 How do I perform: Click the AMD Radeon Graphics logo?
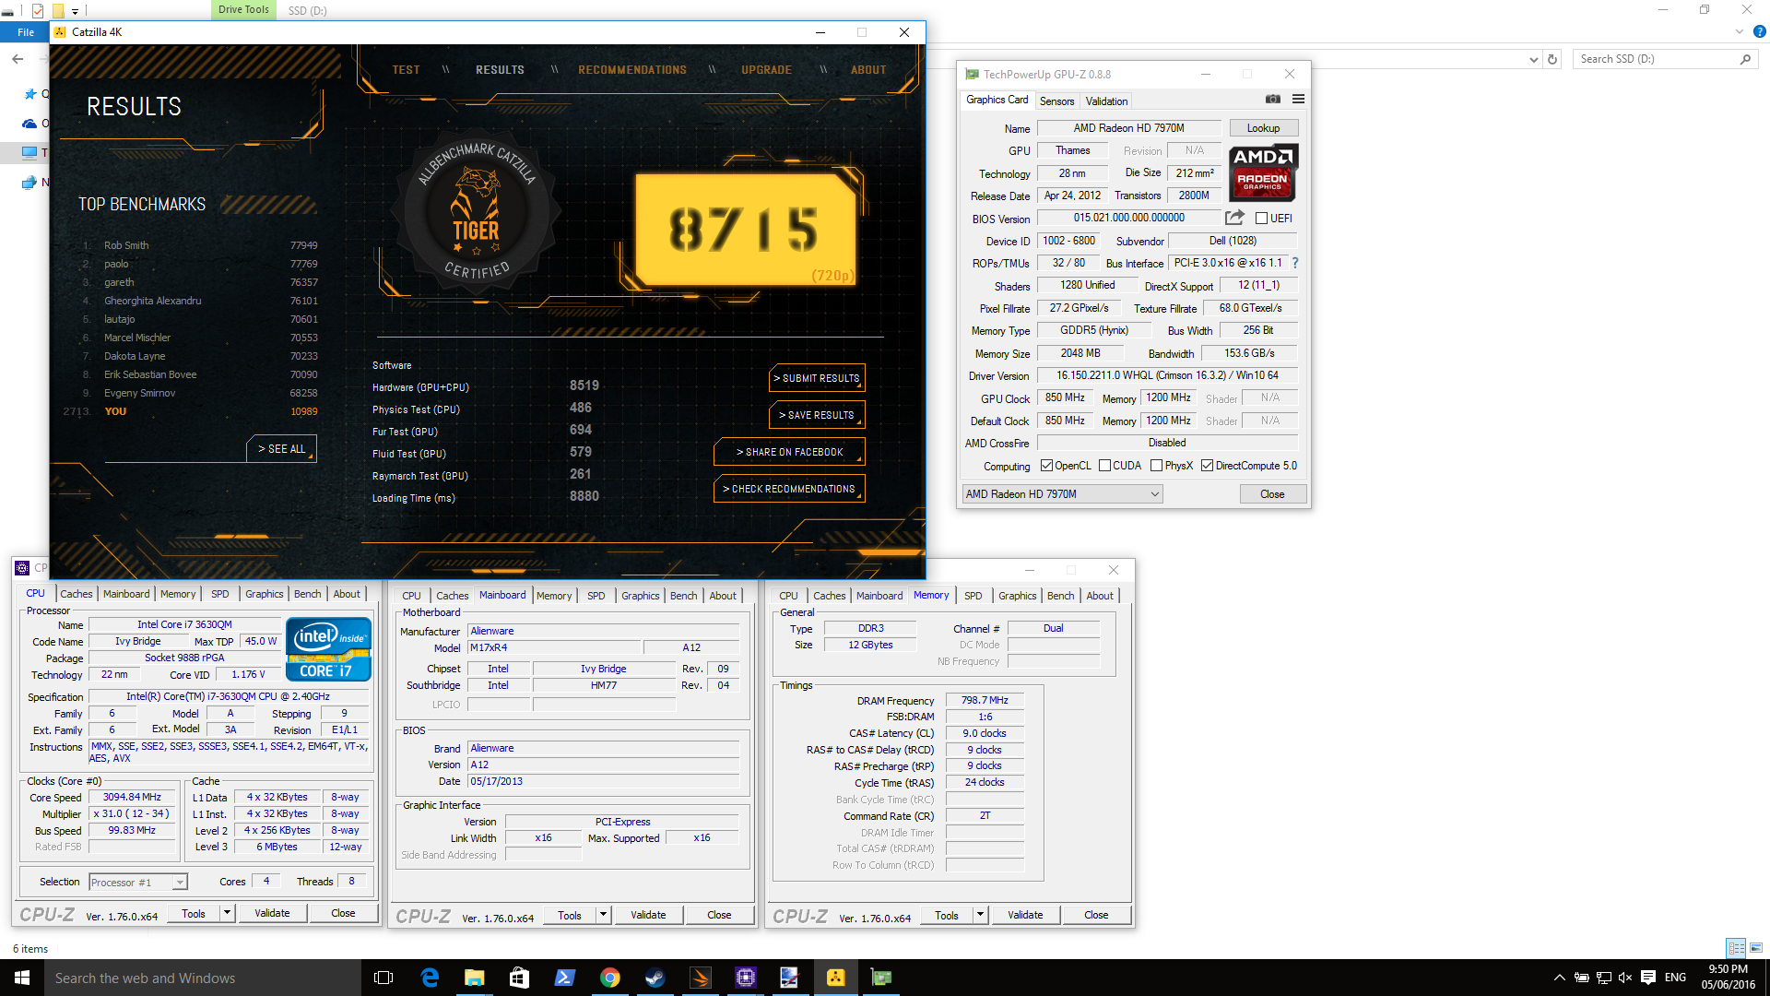point(1262,172)
